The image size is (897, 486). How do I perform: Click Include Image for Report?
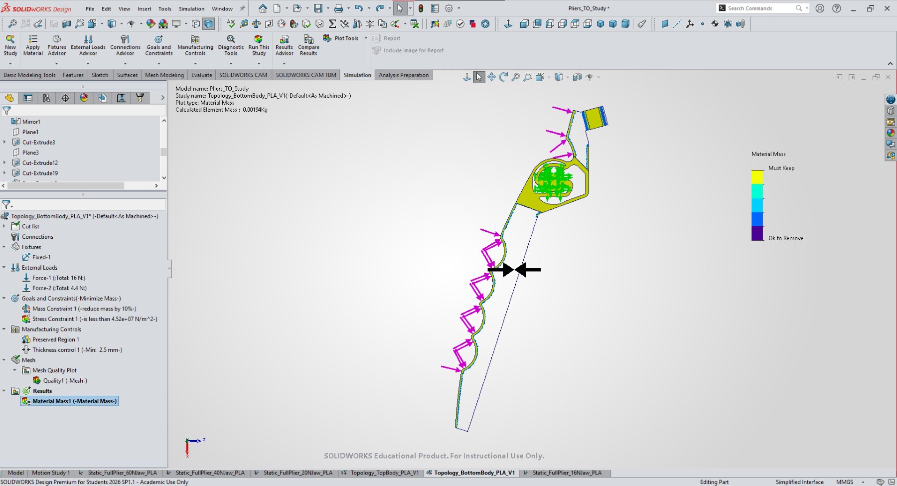click(408, 50)
